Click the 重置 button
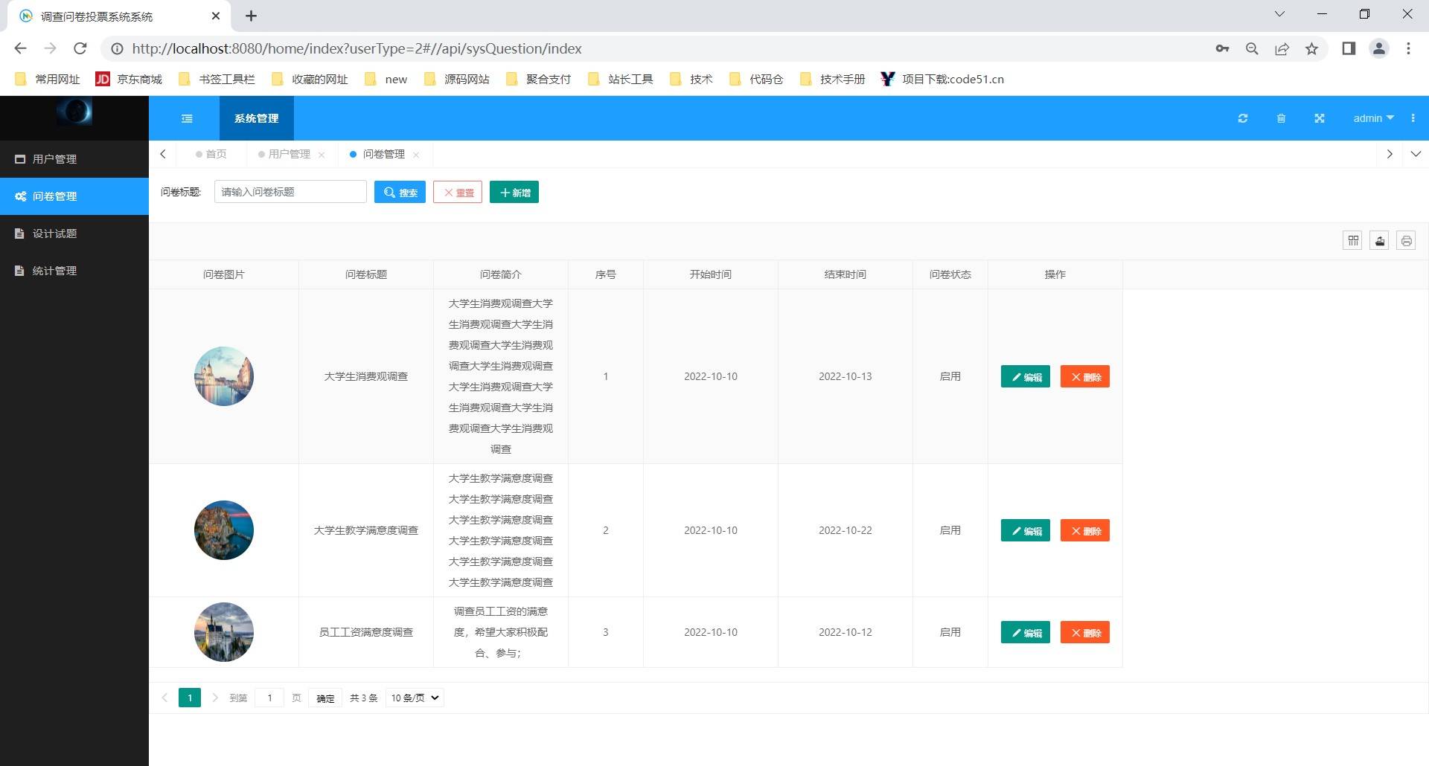1429x766 pixels. pos(458,192)
